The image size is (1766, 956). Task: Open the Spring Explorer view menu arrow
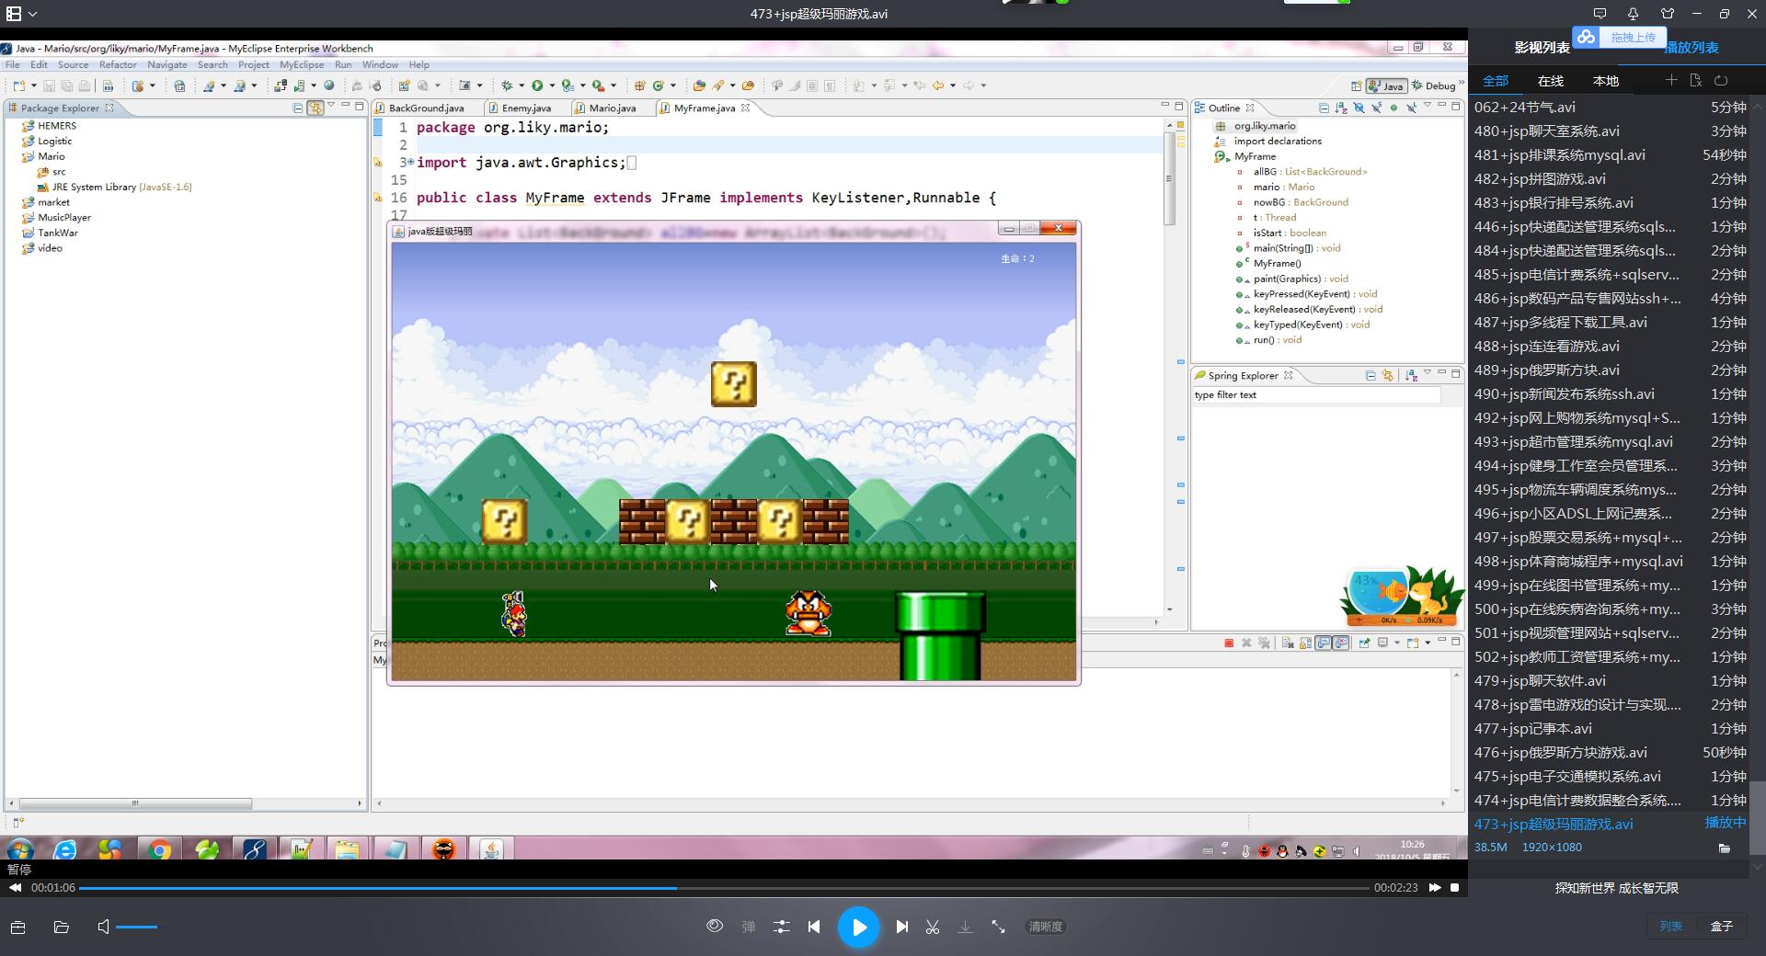coord(1428,373)
